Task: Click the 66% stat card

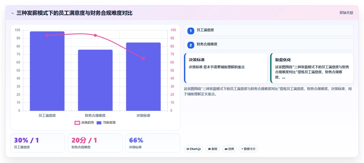Action: [x=153, y=143]
